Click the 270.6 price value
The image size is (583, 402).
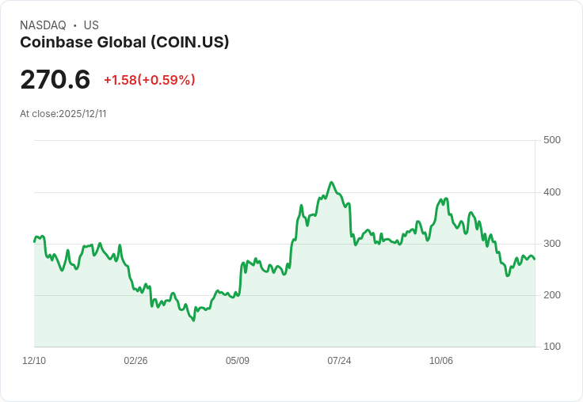click(x=55, y=80)
